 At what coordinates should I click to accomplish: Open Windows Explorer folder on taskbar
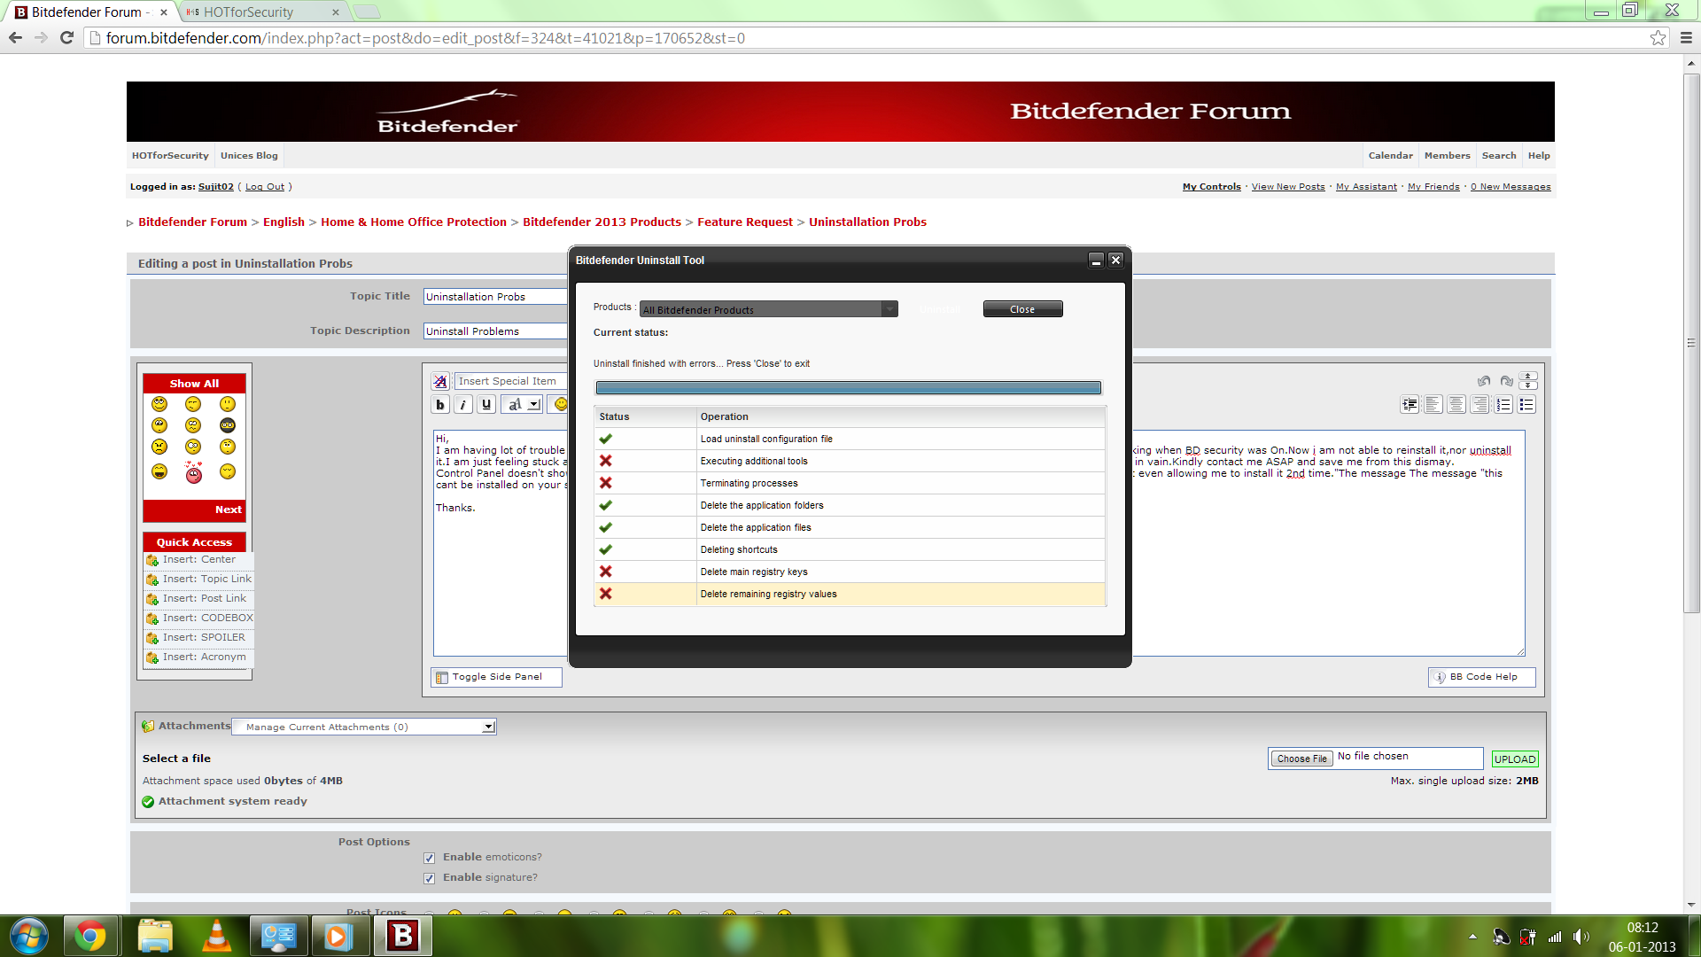coord(155,936)
